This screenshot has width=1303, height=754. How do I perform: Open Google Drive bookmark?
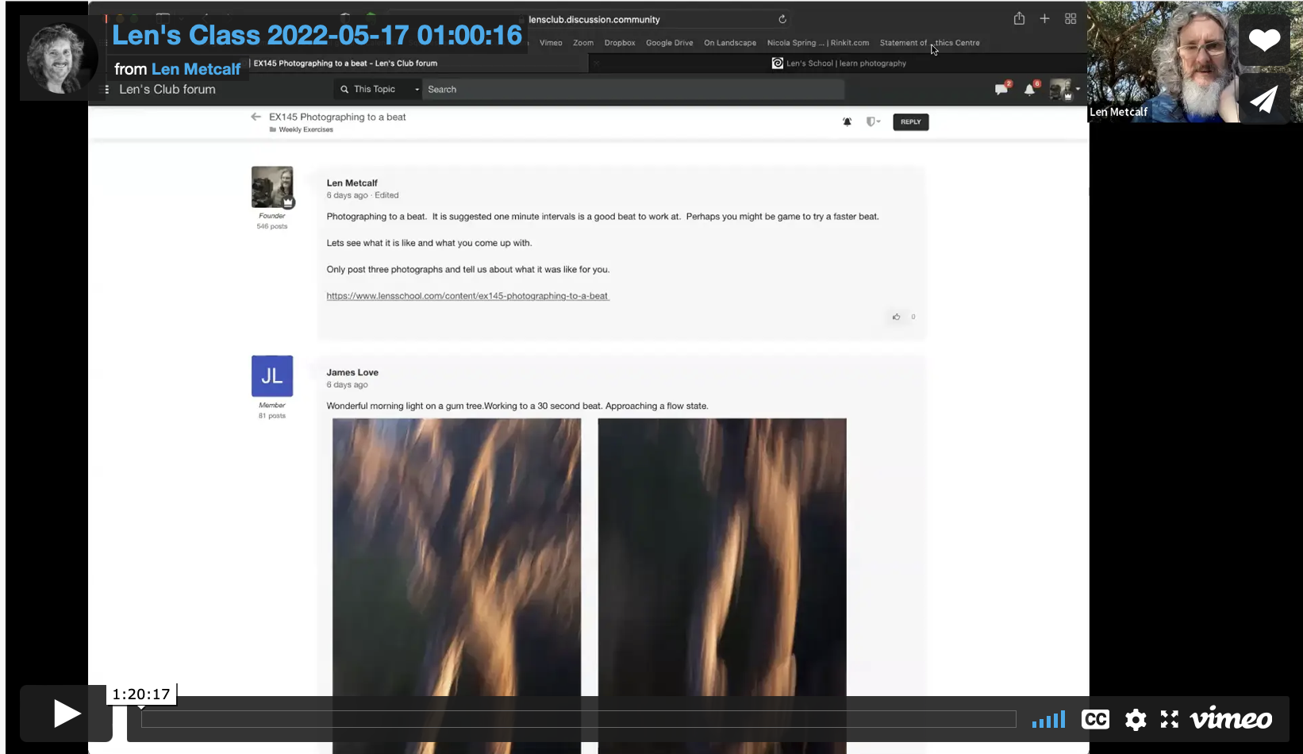tap(669, 43)
